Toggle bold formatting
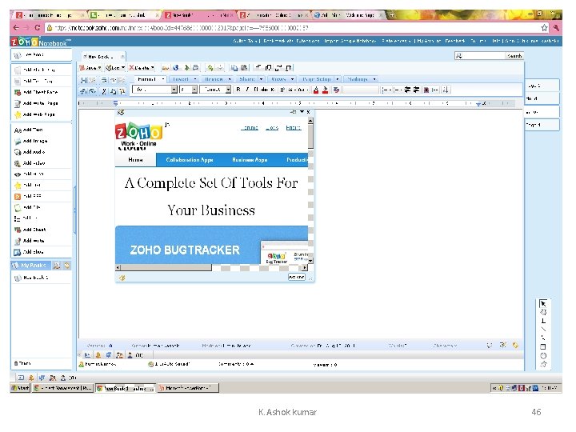The width and height of the screenshot is (576, 432). point(238,90)
